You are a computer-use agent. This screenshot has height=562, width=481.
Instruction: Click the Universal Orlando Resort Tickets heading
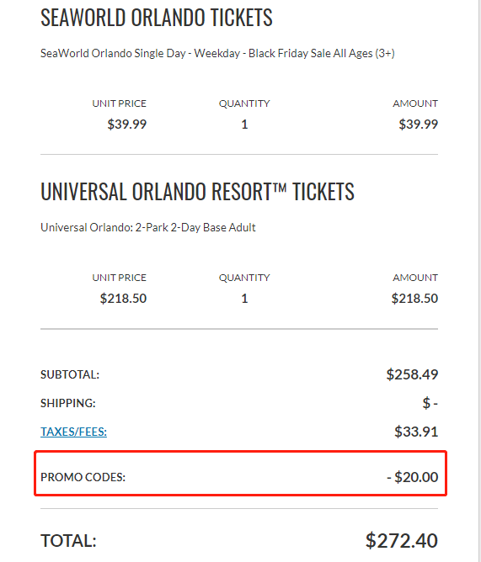tap(197, 191)
